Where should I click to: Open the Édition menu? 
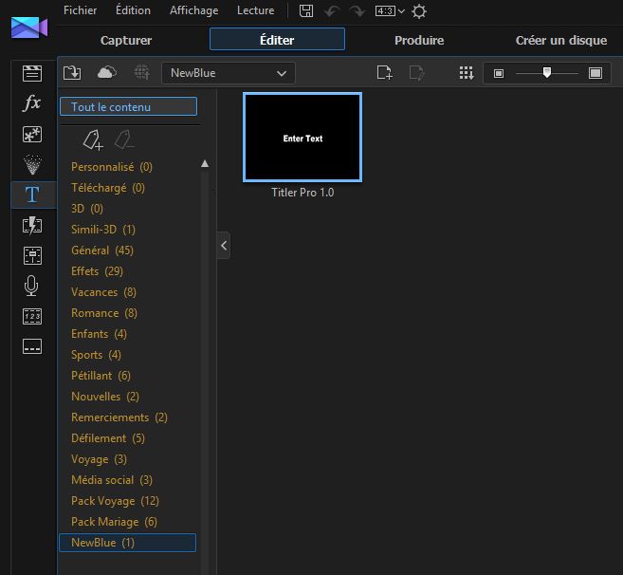click(133, 10)
